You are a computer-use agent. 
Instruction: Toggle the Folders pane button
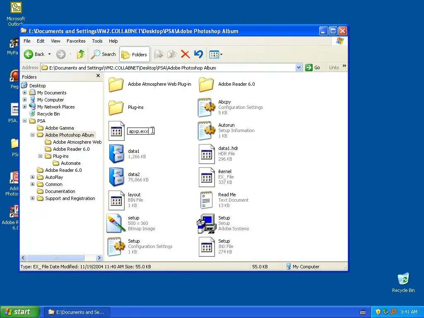tap(135, 55)
